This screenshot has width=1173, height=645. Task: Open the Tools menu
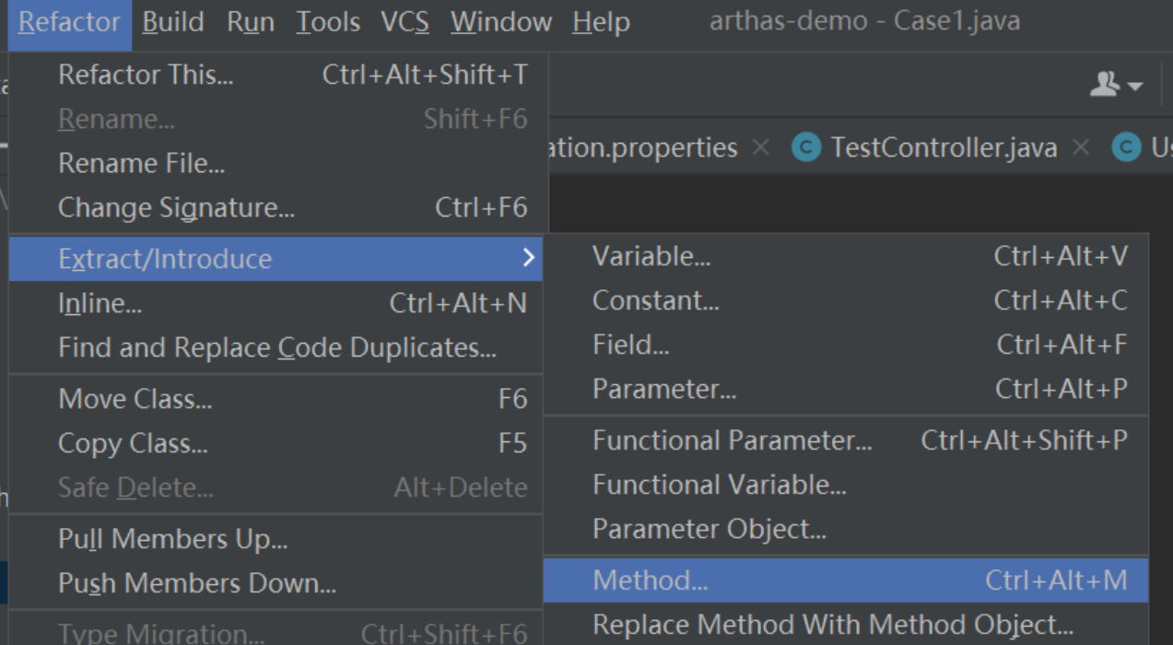click(x=328, y=22)
